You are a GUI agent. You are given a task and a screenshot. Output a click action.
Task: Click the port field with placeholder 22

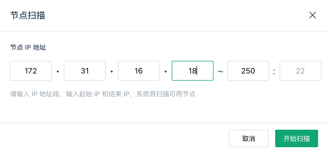click(300, 71)
